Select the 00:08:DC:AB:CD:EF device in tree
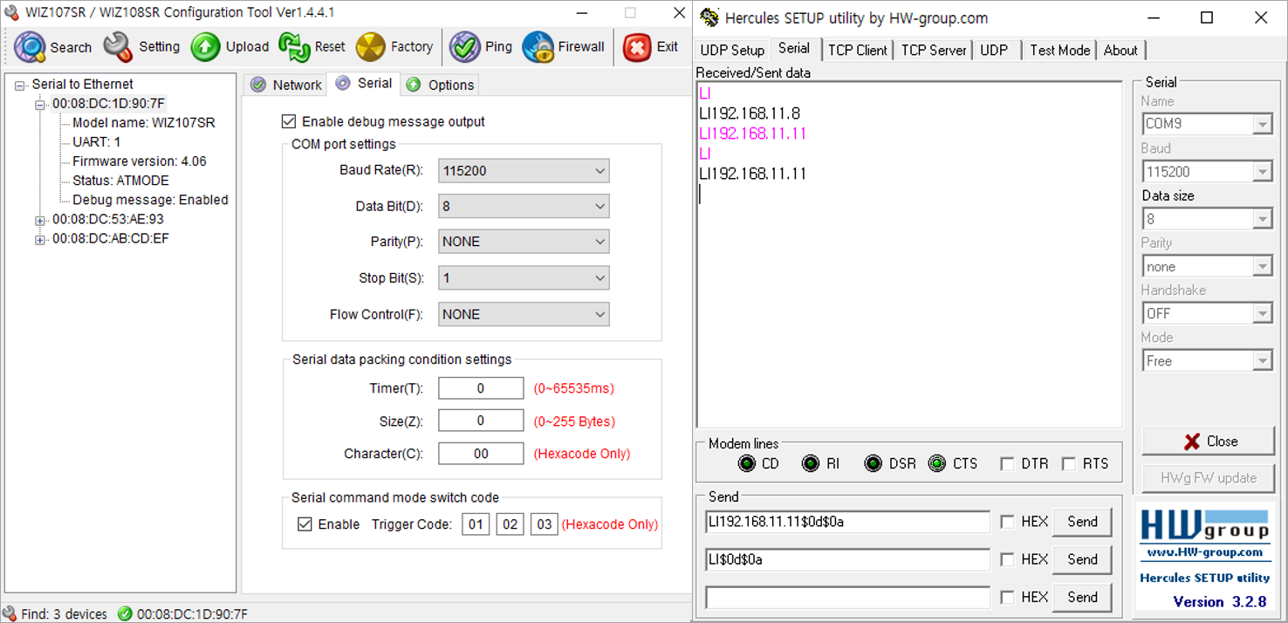The width and height of the screenshot is (1288, 623). point(111,238)
